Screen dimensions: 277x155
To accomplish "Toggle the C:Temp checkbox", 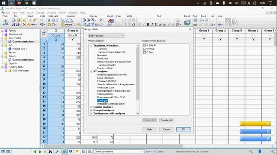I will (145, 53).
